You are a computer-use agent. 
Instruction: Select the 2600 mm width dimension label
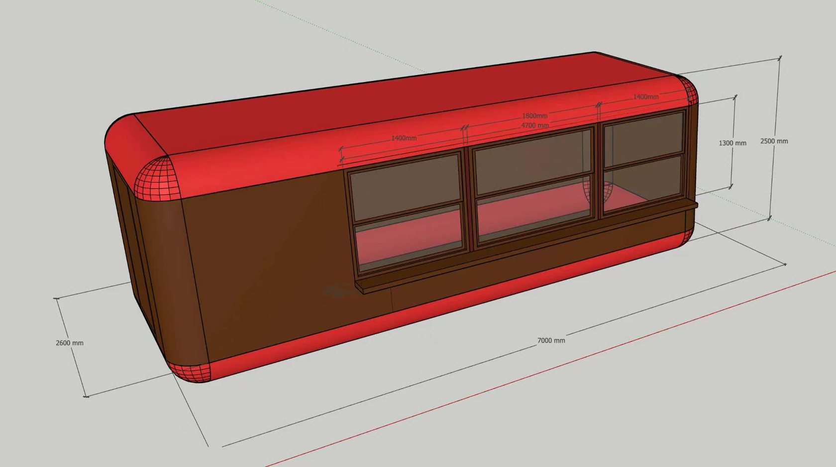click(x=70, y=343)
